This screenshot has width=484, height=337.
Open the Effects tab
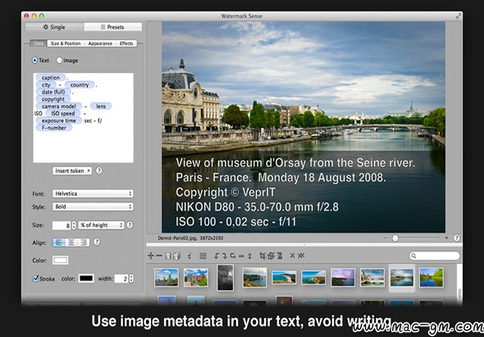coord(126,43)
